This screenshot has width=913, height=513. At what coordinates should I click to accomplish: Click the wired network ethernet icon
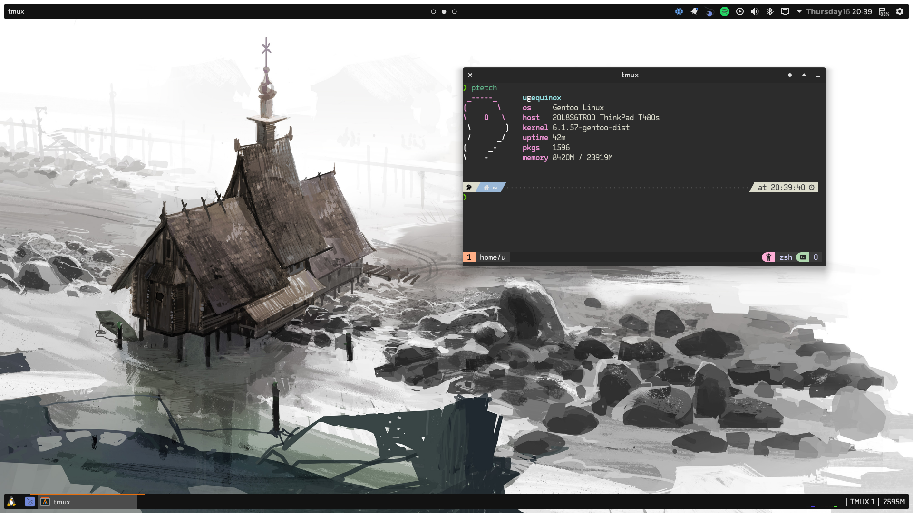tap(785, 11)
